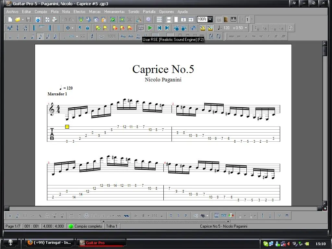Create a new file with the blank page icon

point(10,19)
